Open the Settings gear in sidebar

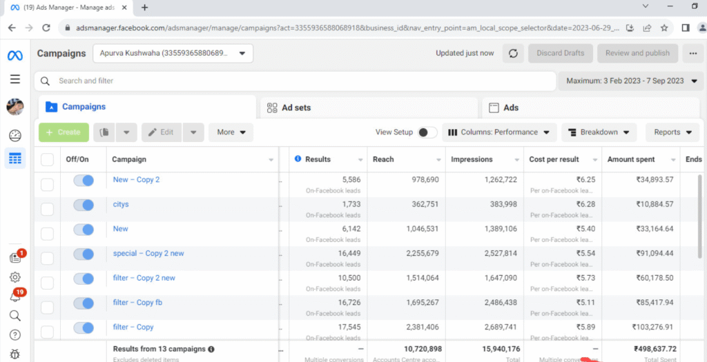pos(14,277)
